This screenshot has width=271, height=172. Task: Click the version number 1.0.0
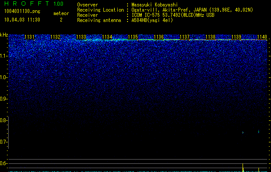point(59,3)
